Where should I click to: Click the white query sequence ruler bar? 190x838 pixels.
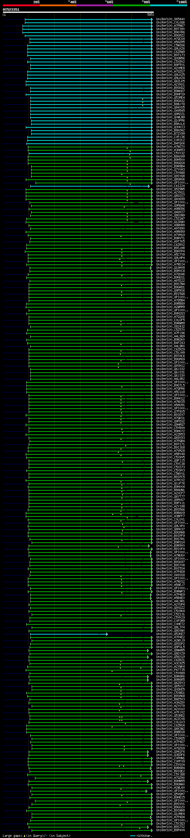[78, 12]
